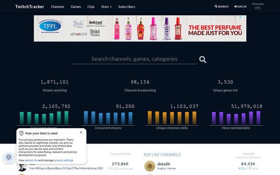
Task: Click the LOG IN link
Action: [240, 7]
